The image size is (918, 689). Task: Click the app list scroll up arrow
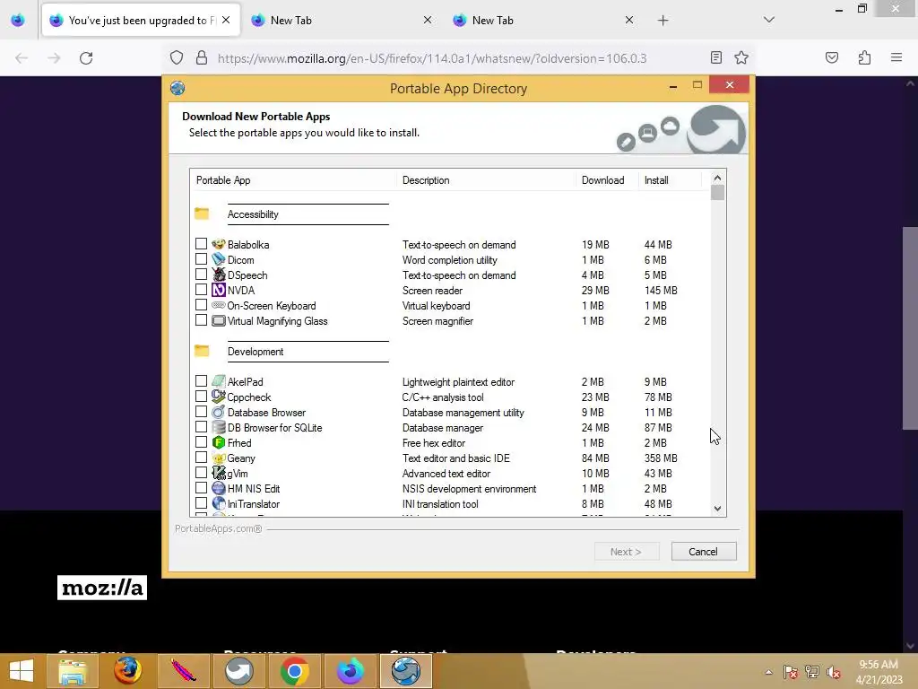pyautogui.click(x=718, y=178)
